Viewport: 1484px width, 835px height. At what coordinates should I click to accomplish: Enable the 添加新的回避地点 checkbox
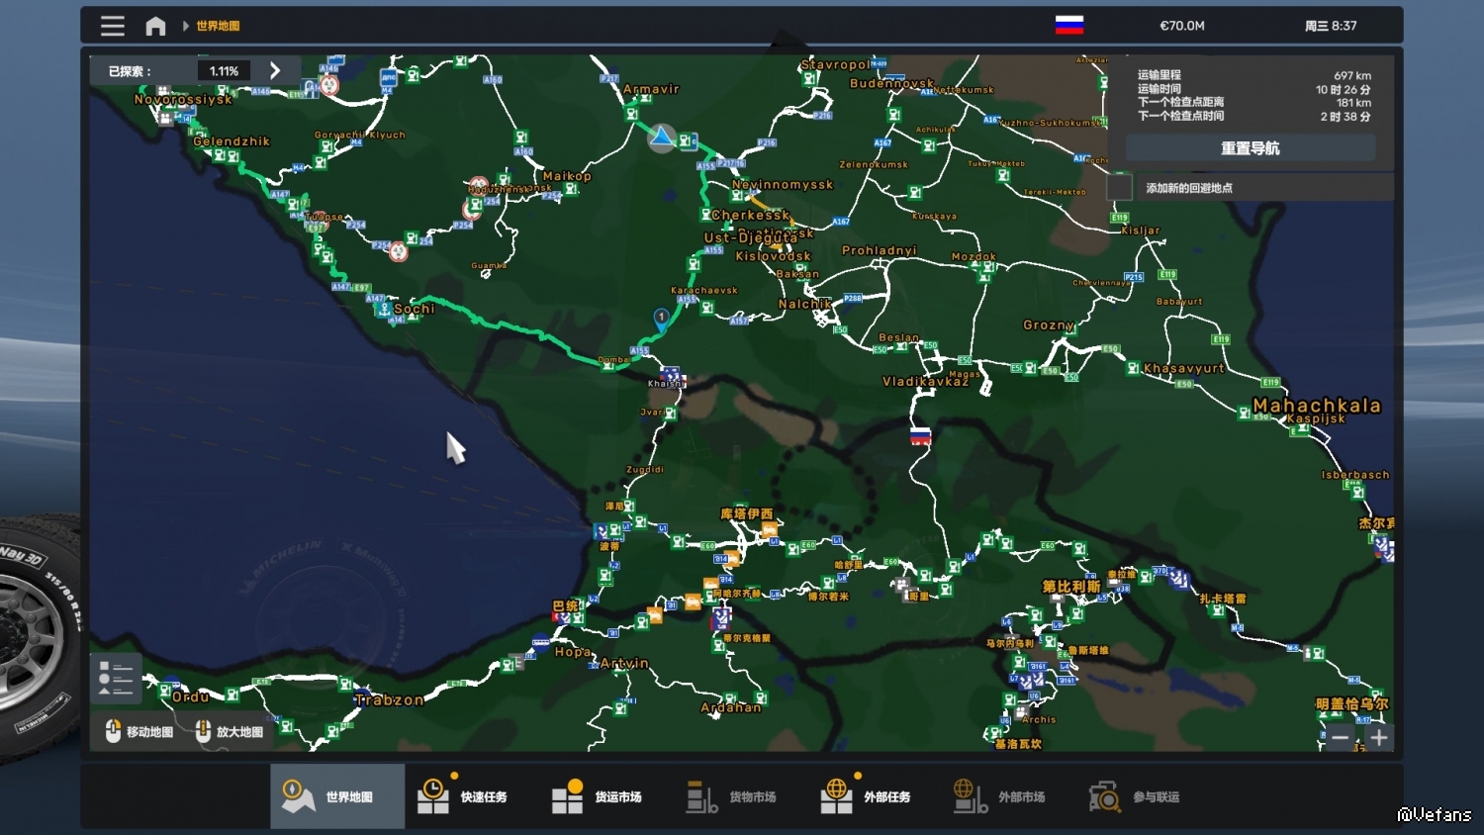click(x=1119, y=188)
